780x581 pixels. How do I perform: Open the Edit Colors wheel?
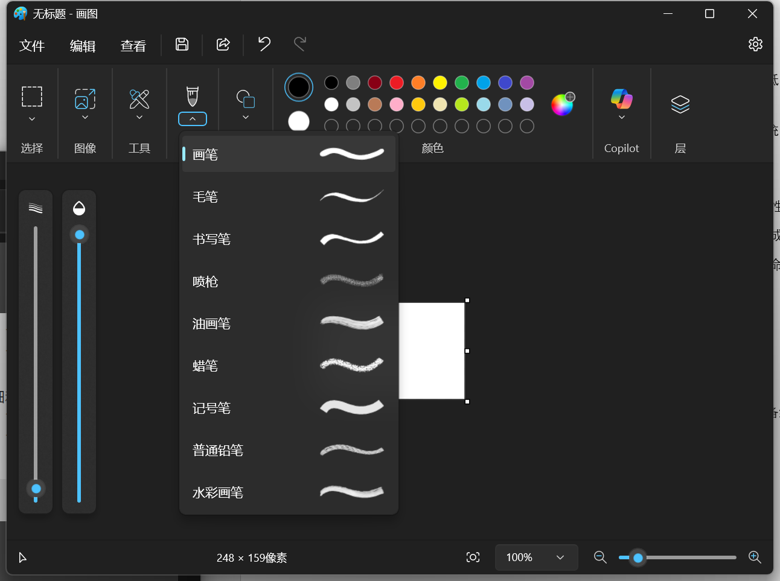[x=562, y=104]
